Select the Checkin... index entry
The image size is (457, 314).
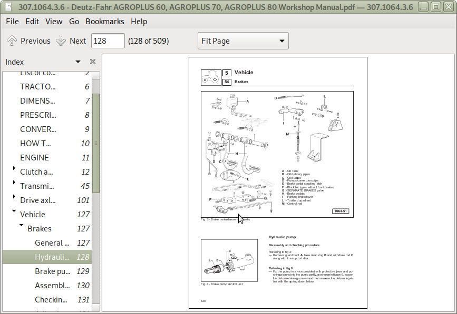pyautogui.click(x=47, y=300)
